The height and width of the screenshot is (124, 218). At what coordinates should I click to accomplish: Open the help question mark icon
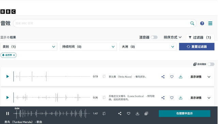click(202, 23)
